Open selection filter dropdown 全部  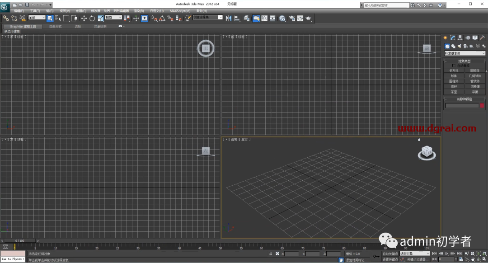(x=37, y=18)
